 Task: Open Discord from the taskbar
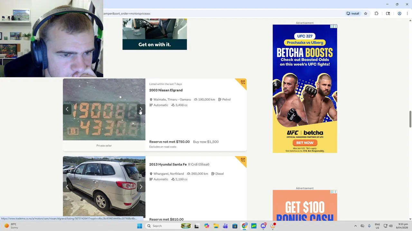[264, 226]
